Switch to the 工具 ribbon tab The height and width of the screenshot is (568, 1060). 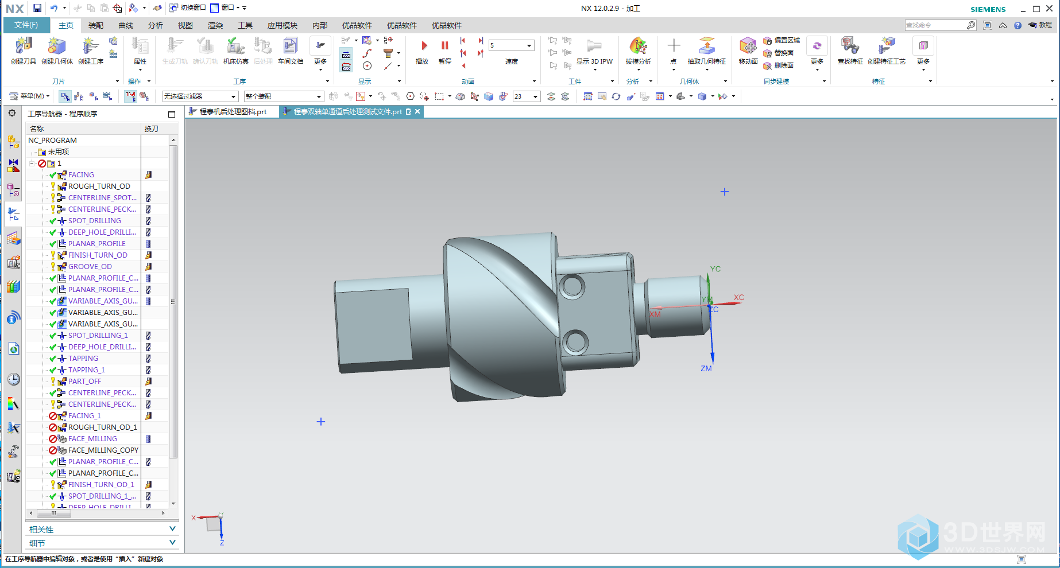pos(245,25)
